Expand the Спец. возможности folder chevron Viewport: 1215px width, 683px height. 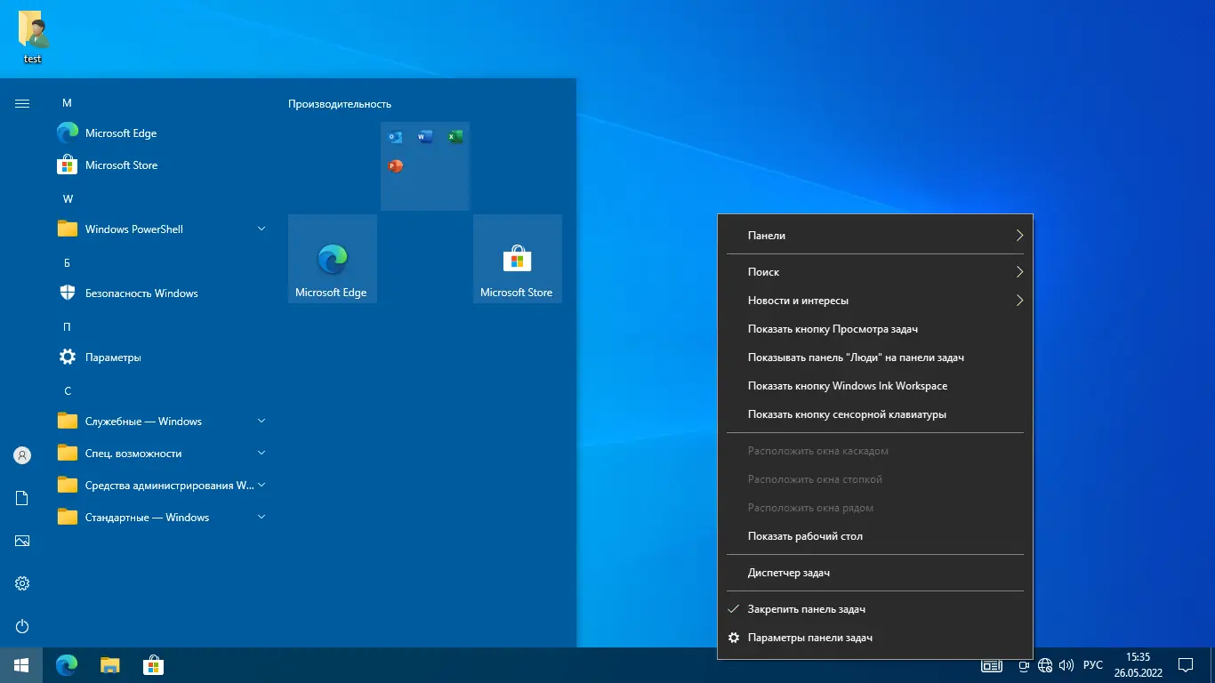[262, 454]
